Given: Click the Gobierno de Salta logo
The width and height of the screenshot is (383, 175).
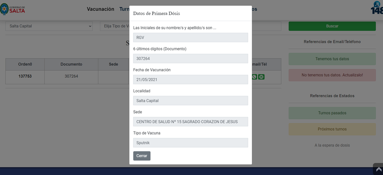Looking at the screenshot, I should tap(13, 9).
